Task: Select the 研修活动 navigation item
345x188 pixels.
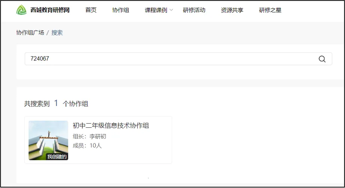Action: coord(194,10)
